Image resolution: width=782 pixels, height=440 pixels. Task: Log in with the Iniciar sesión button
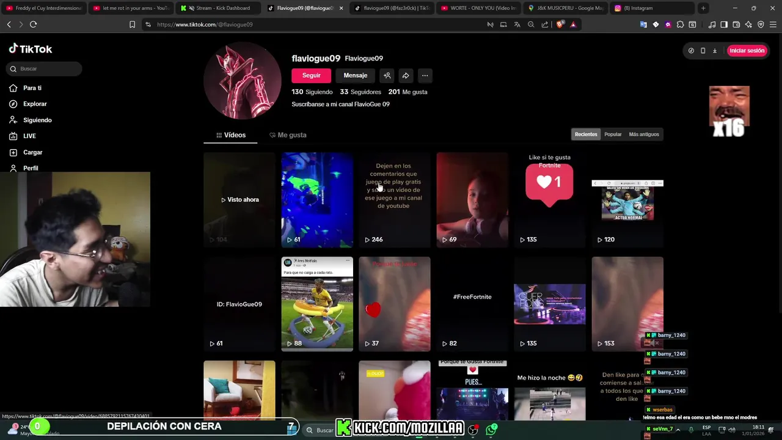click(747, 51)
